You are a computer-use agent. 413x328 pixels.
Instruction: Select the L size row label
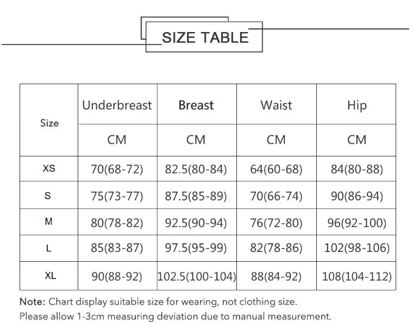(48, 248)
